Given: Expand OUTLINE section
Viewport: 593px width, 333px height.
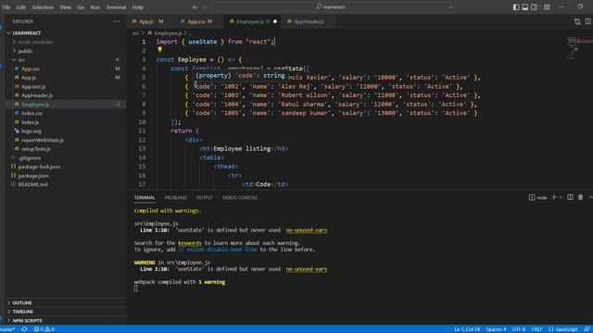Looking at the screenshot, I should pyautogui.click(x=22, y=302).
